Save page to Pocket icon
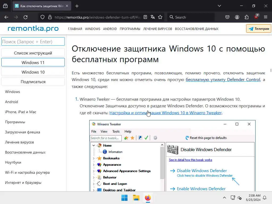Viewport: 272px width, 204px height. [227, 17]
